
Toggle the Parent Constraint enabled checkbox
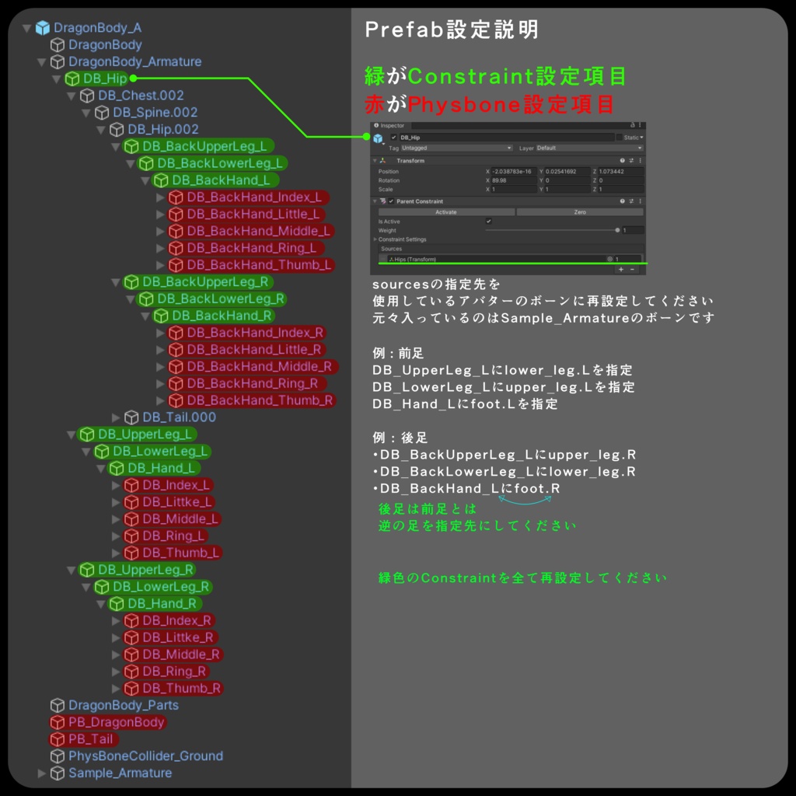391,201
